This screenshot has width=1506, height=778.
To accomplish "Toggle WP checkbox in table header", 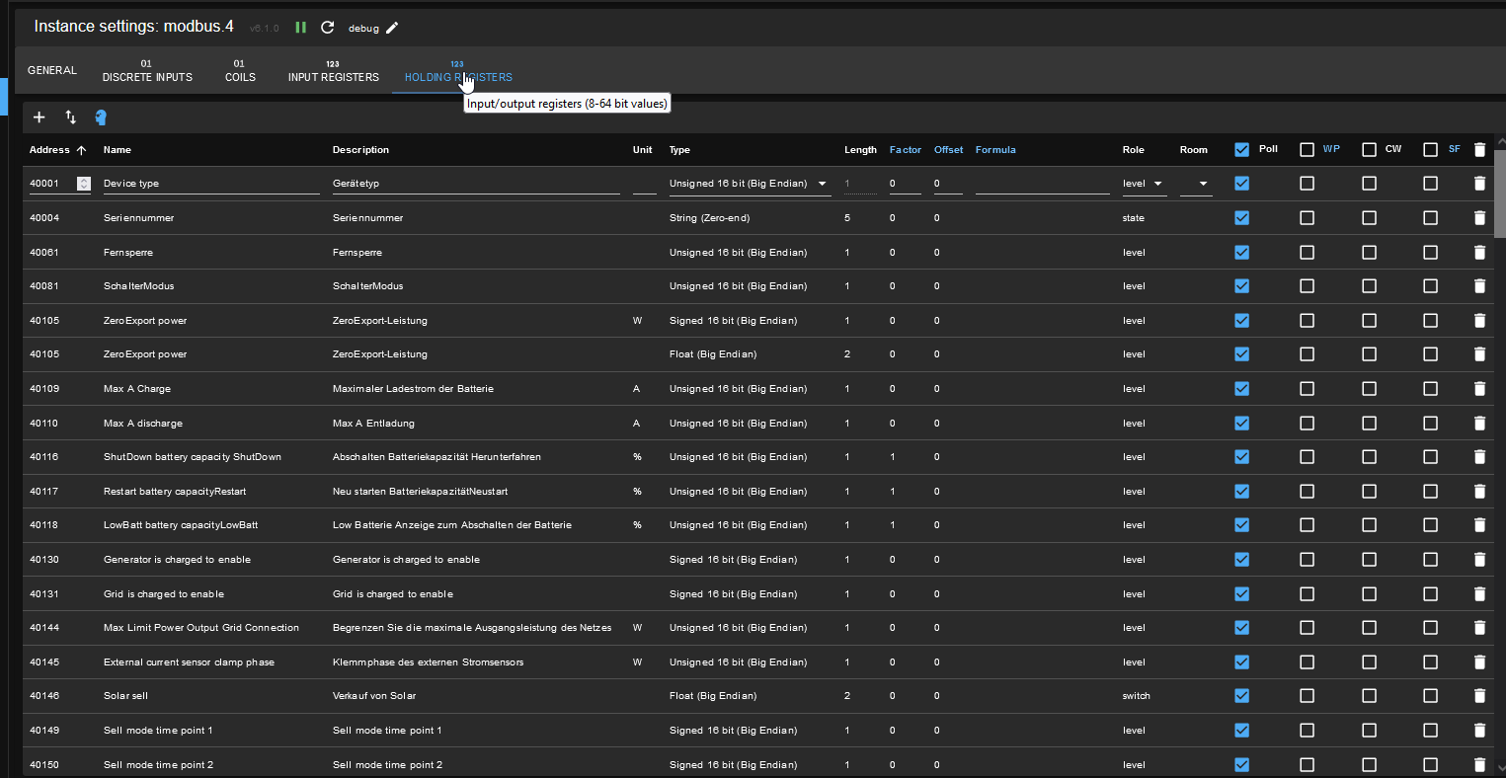I will coord(1308,150).
